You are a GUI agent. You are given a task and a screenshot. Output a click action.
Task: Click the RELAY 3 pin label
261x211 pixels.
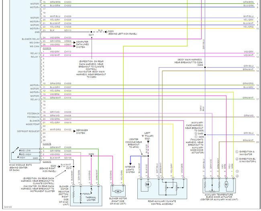point(35,53)
